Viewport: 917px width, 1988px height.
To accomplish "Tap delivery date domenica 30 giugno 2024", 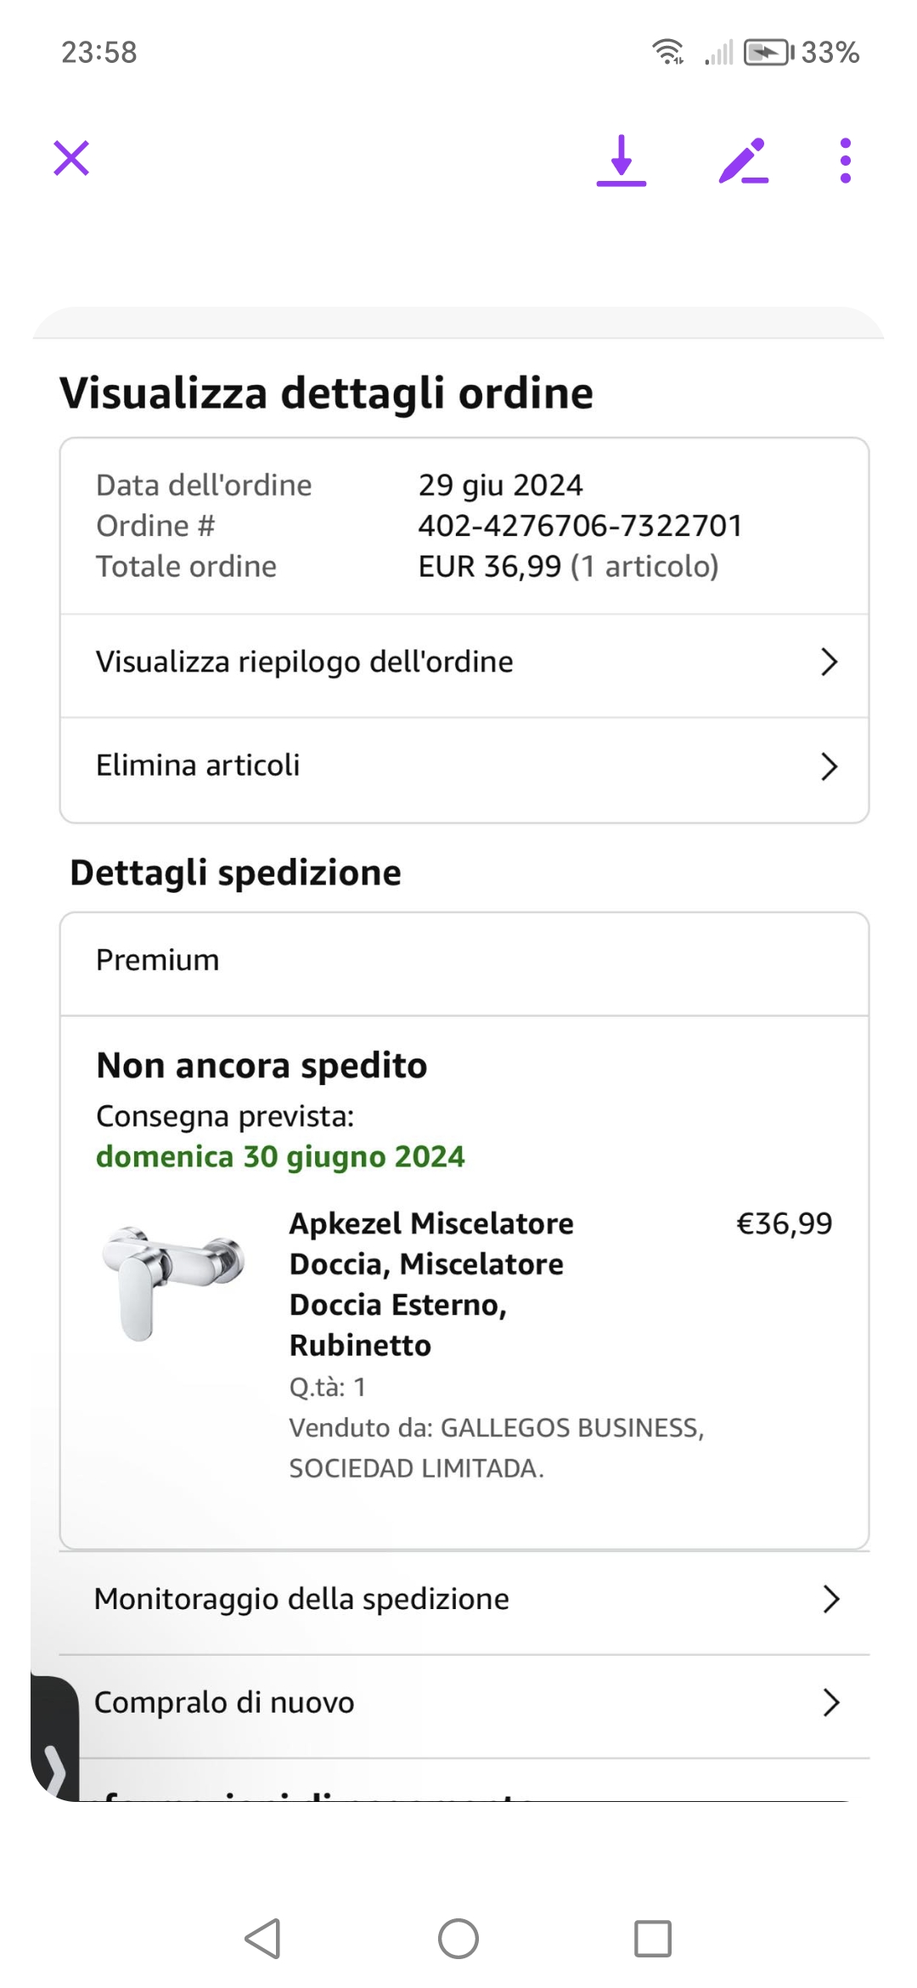I will point(280,1157).
